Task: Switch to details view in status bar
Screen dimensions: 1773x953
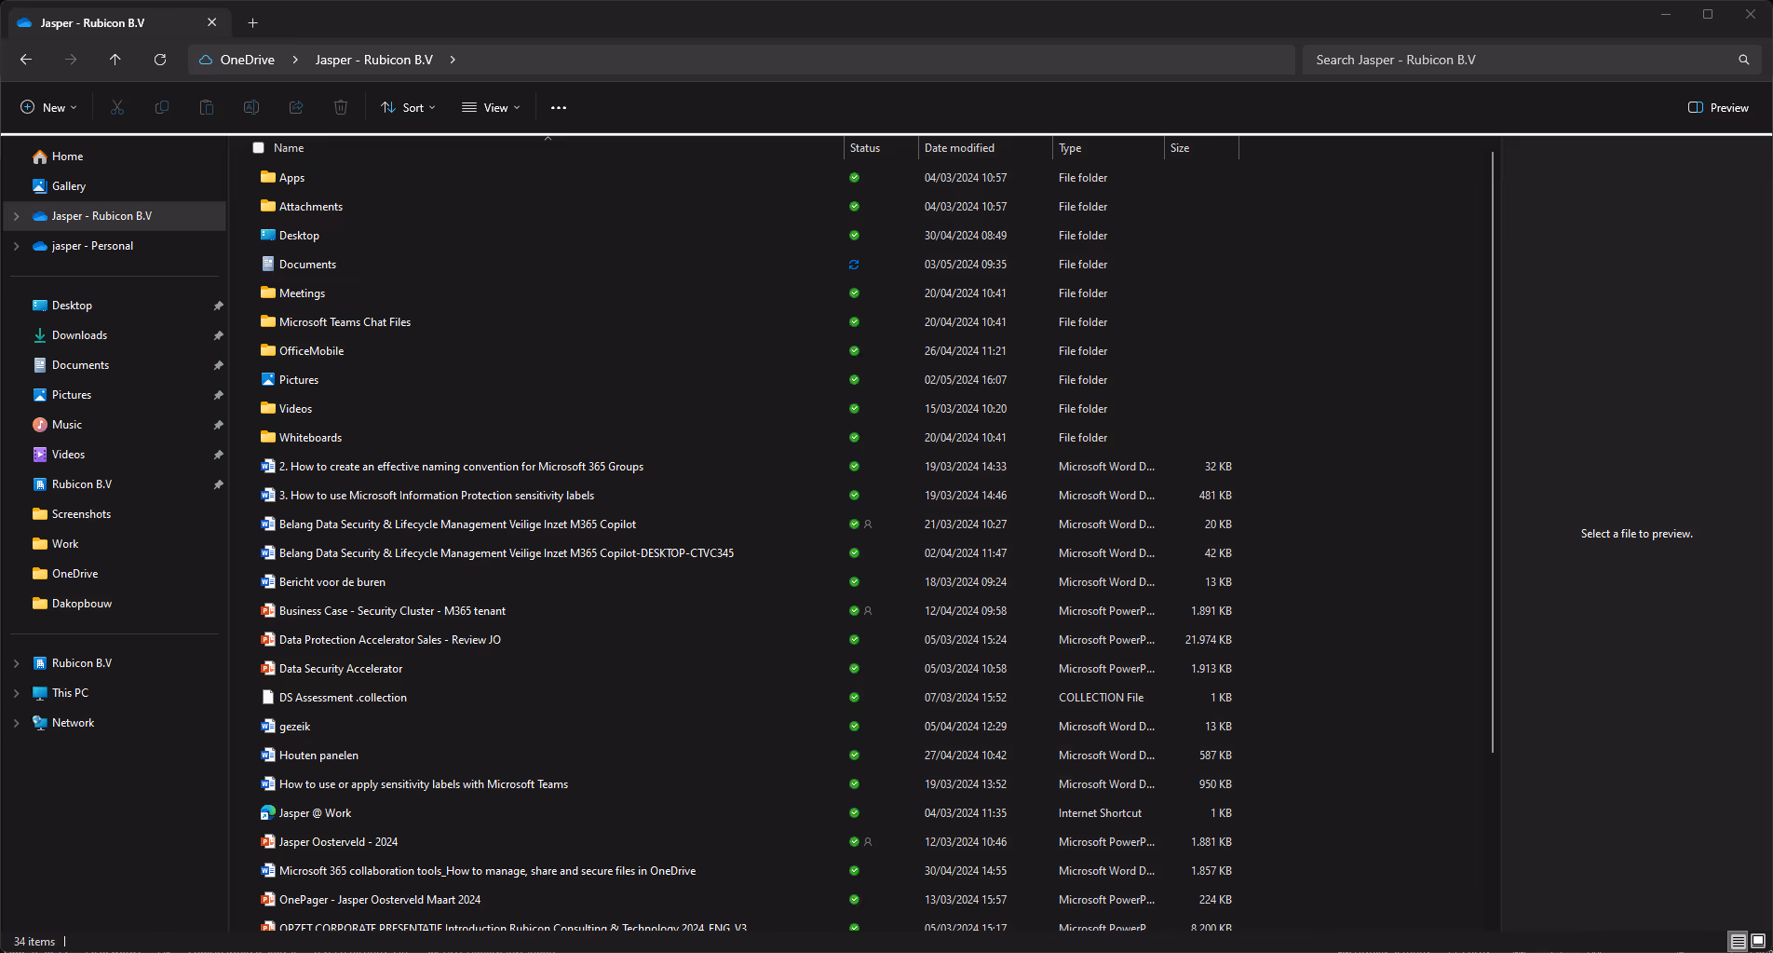Action: (1738, 941)
